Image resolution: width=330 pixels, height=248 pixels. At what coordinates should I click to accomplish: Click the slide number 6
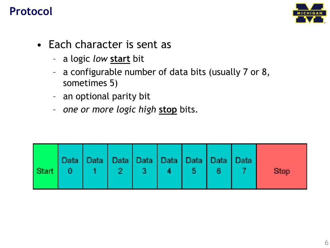(326, 243)
